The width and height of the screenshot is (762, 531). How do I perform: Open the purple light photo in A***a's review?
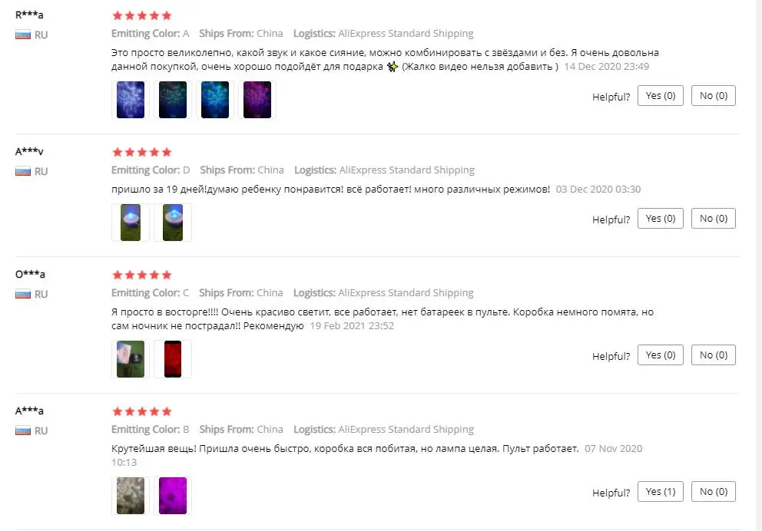173,496
